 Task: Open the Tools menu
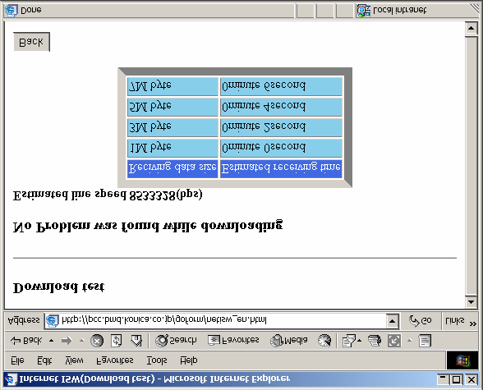[156, 360]
